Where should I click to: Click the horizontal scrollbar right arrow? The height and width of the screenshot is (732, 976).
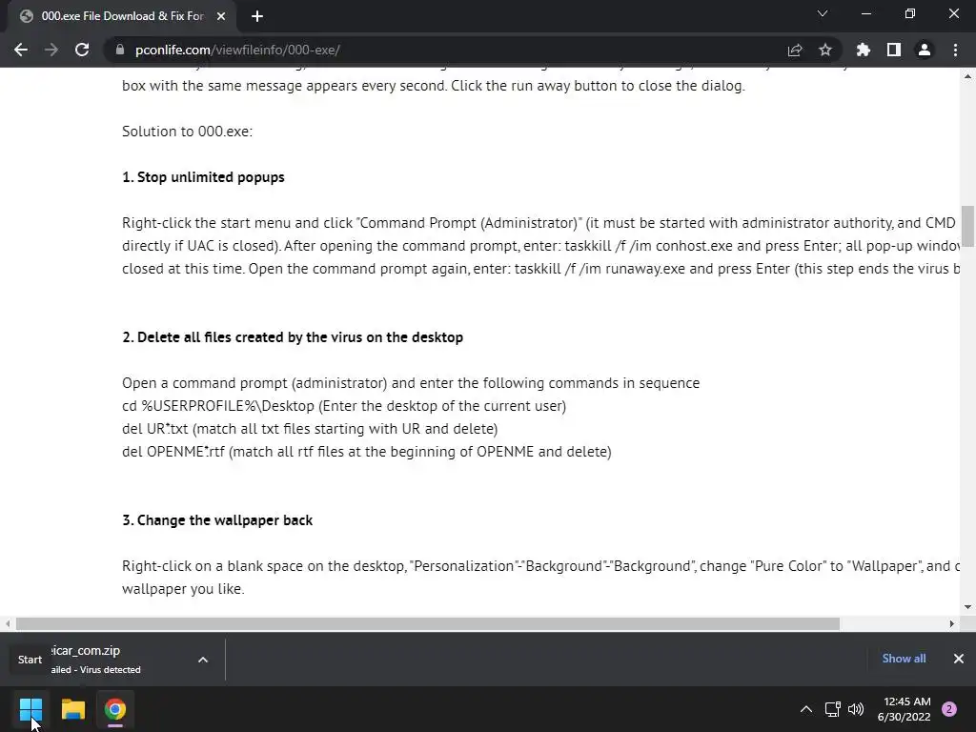tap(952, 623)
